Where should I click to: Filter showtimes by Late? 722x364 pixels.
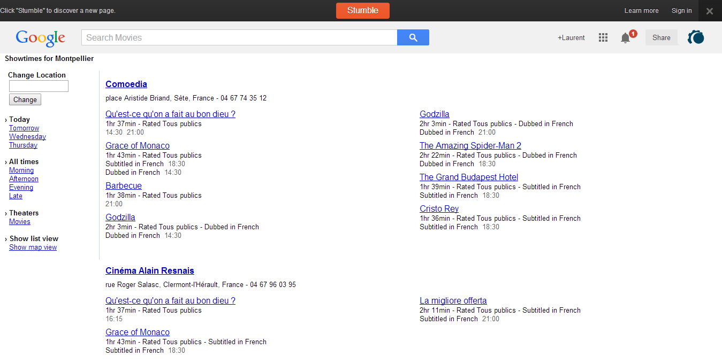[16, 196]
